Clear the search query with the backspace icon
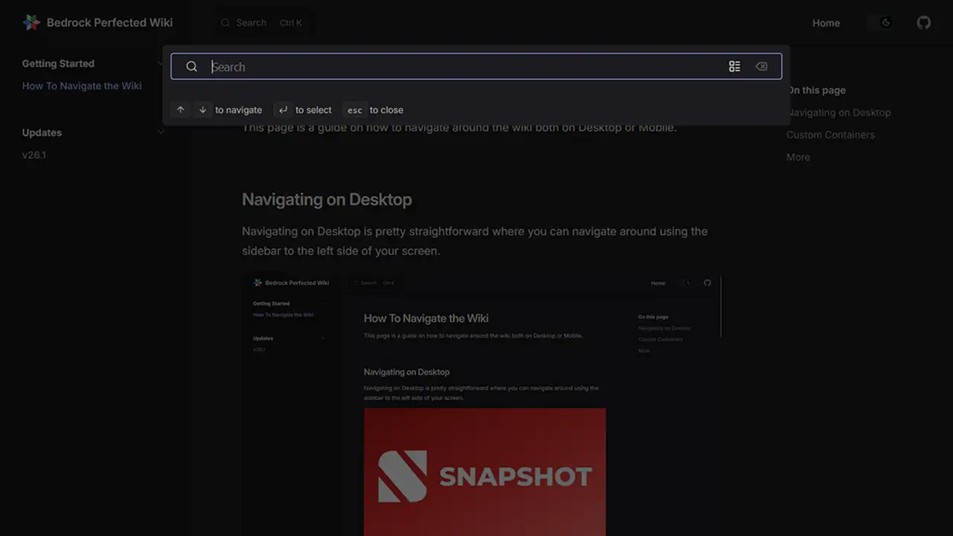 click(761, 66)
